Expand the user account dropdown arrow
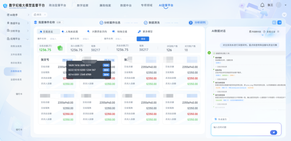This screenshot has width=291, height=141. pyautogui.click(x=285, y=5)
